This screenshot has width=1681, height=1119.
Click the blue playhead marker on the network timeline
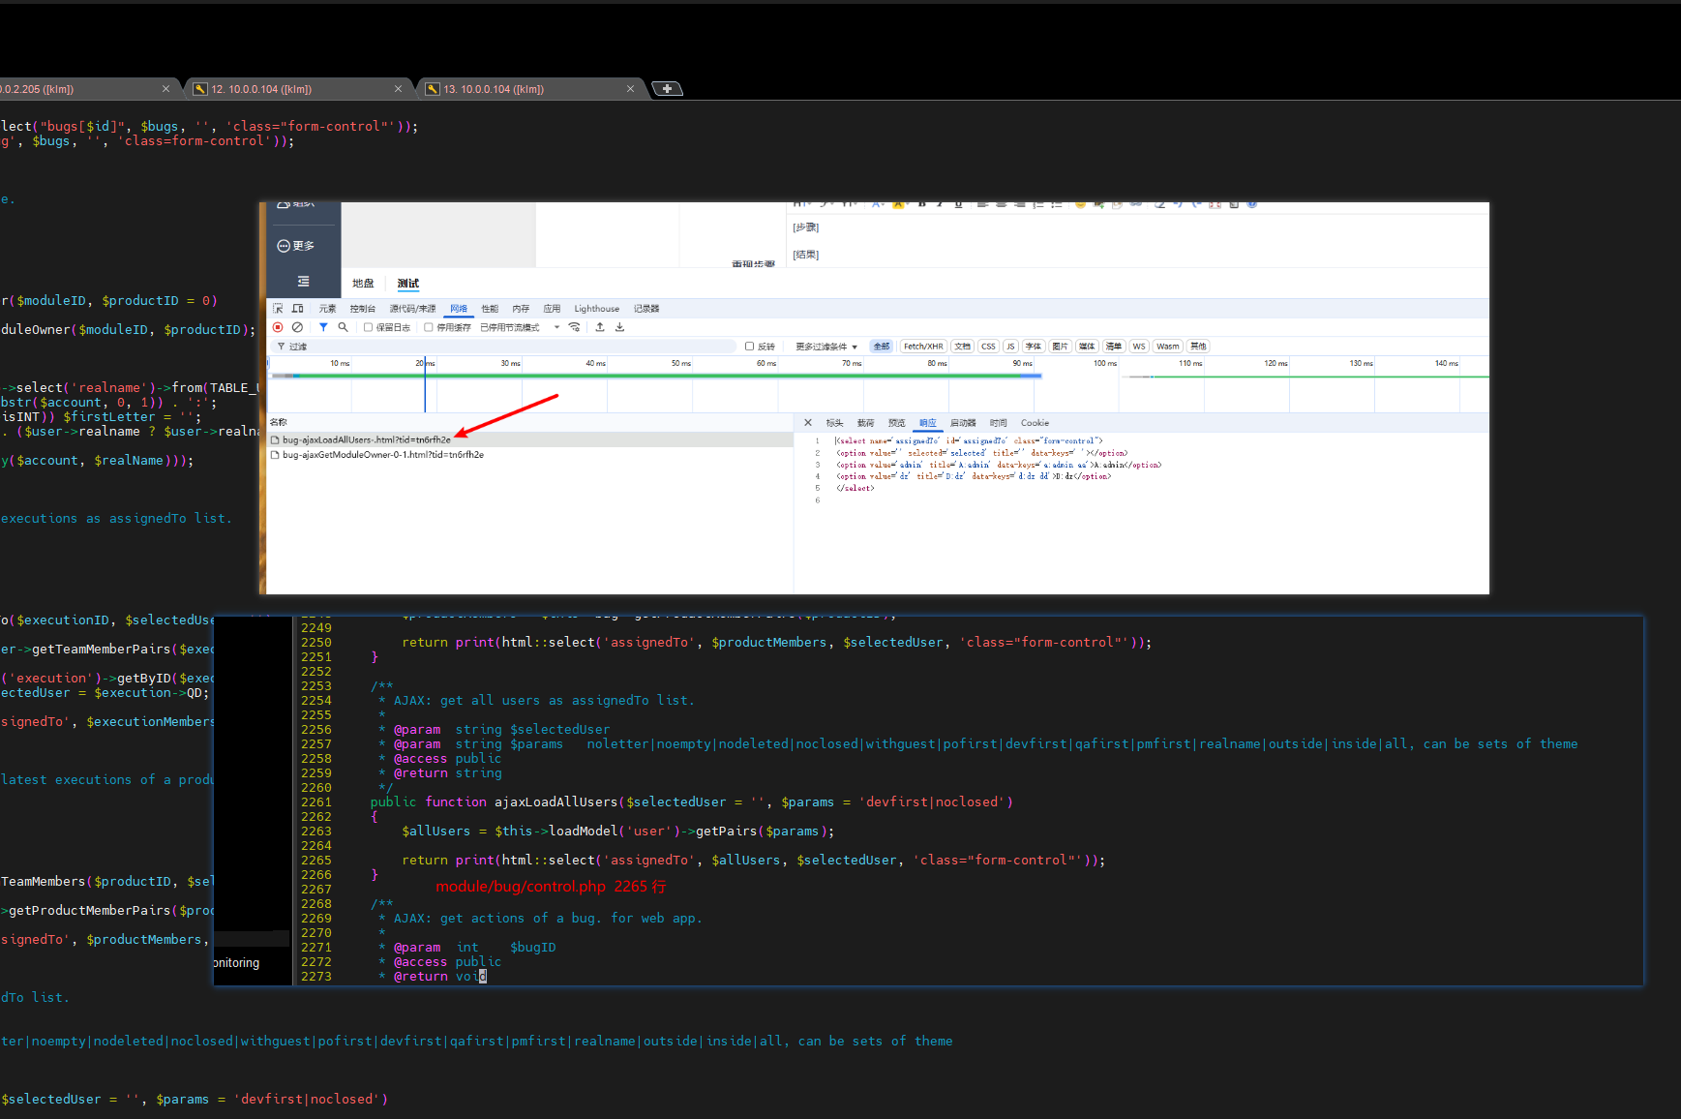425,384
